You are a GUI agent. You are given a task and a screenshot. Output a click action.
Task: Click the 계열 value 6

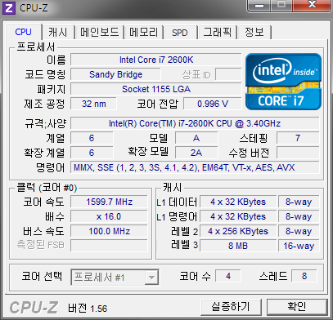92,138
